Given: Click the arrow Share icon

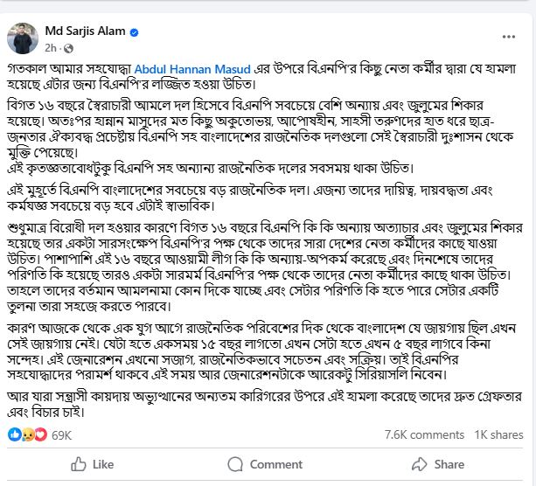Looking at the screenshot, I should point(419,464).
